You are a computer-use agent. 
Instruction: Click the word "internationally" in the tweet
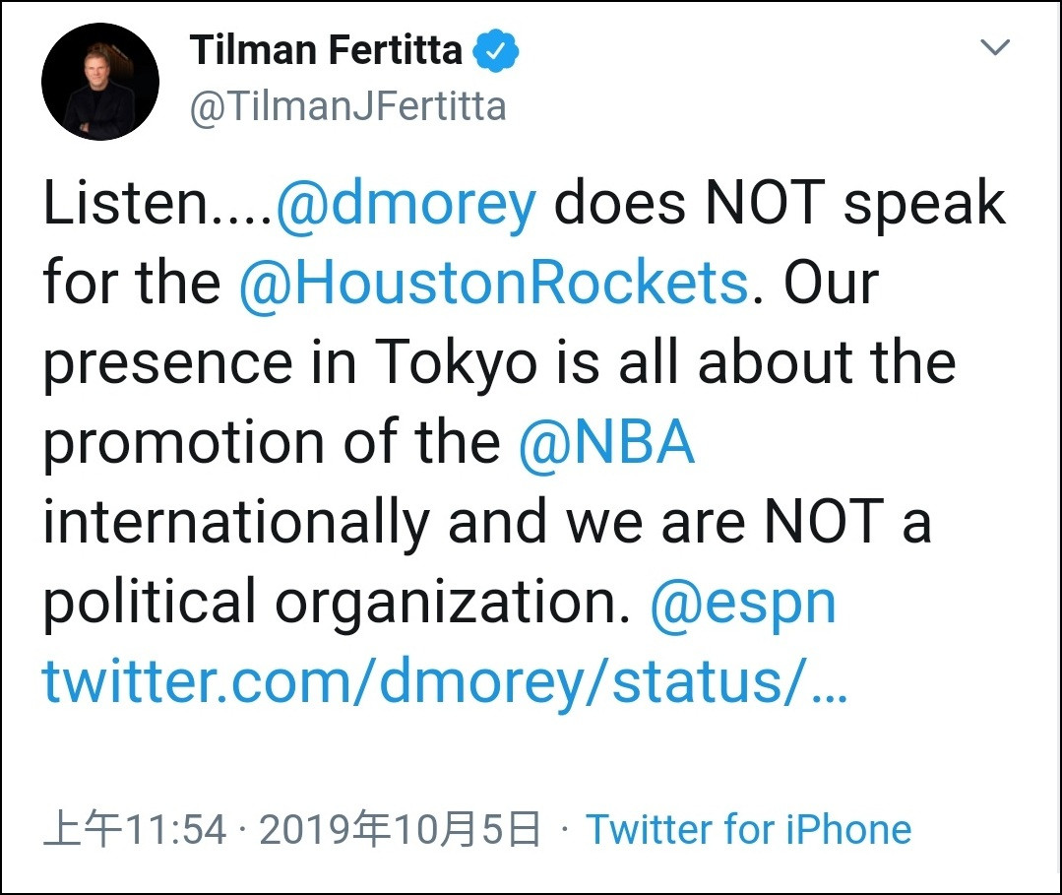coord(236,522)
